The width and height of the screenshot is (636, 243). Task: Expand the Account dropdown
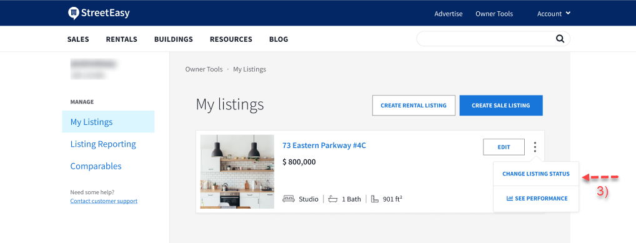[x=554, y=13]
